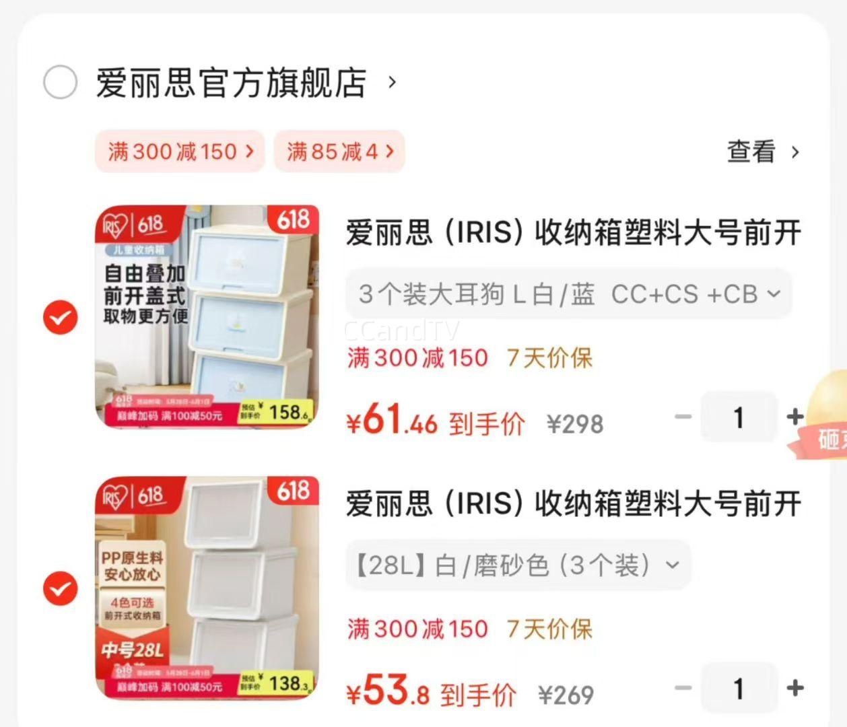Increase quantity of the ¥61.46 item
Screen dimensions: 847x727
pos(795,417)
